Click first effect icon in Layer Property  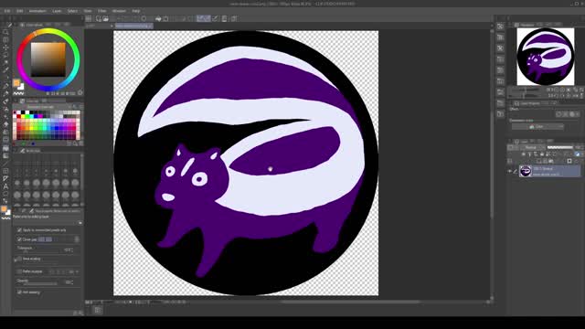point(558,114)
